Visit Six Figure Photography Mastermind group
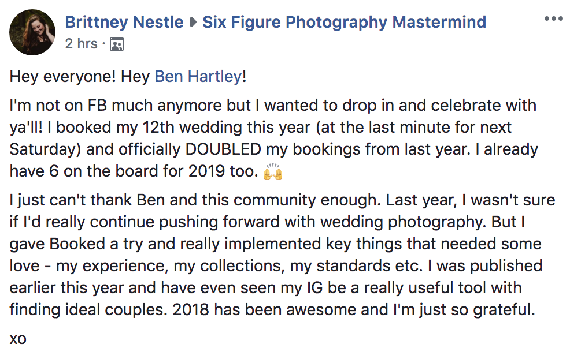 344,22
